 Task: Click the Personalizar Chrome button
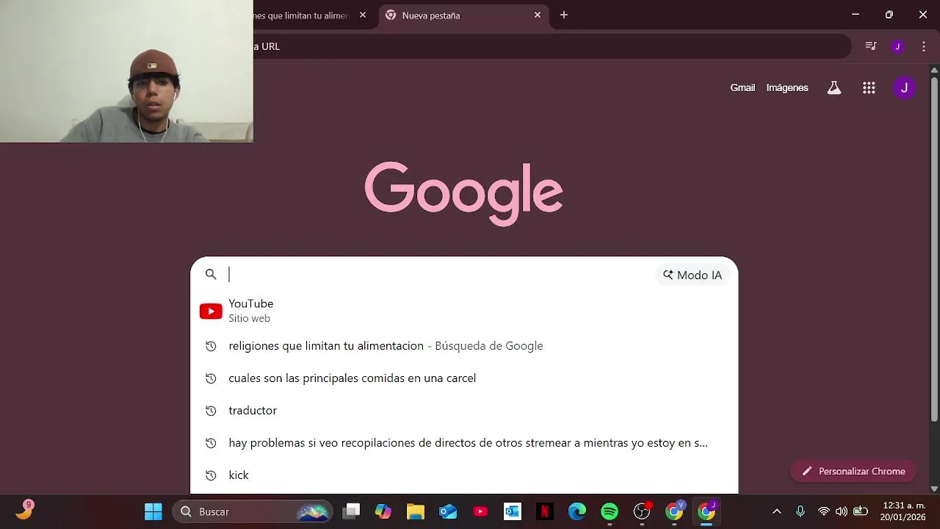point(853,471)
